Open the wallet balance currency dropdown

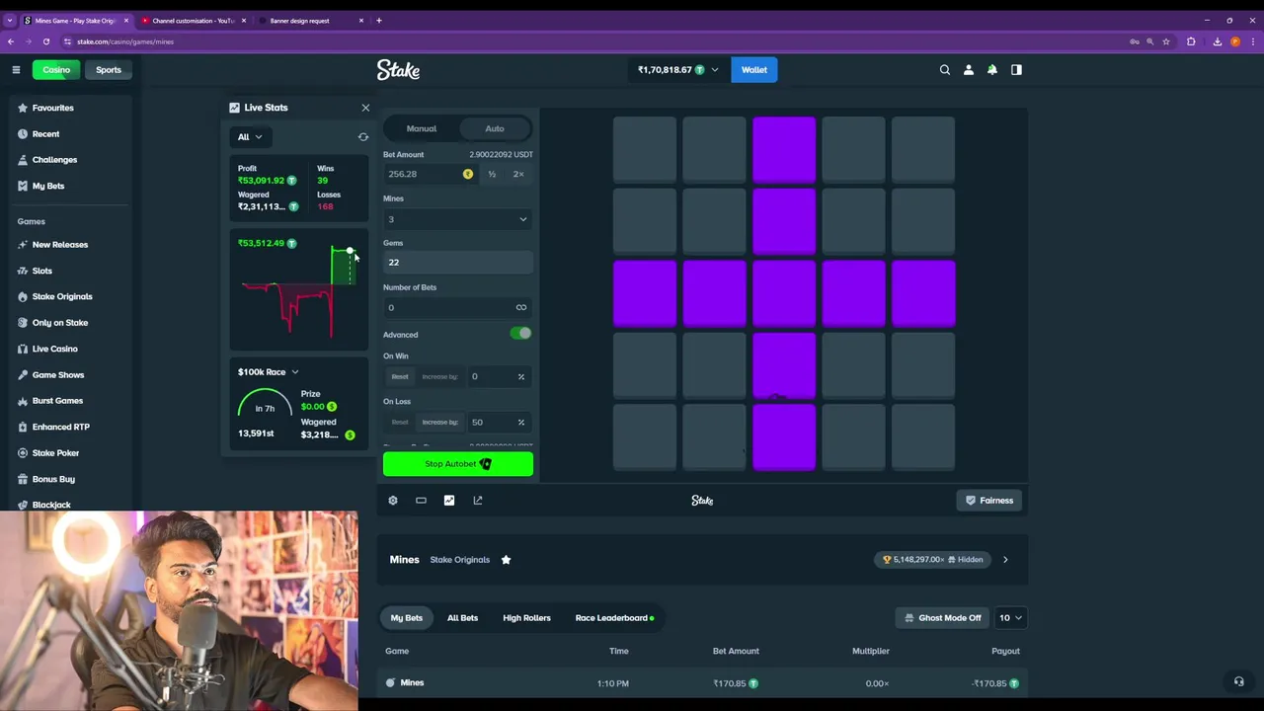pos(677,70)
